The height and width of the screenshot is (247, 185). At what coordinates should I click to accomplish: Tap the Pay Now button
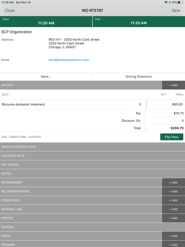[172, 137]
